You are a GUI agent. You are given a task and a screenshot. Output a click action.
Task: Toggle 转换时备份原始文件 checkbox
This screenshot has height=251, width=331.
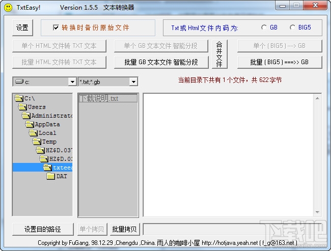point(56,27)
